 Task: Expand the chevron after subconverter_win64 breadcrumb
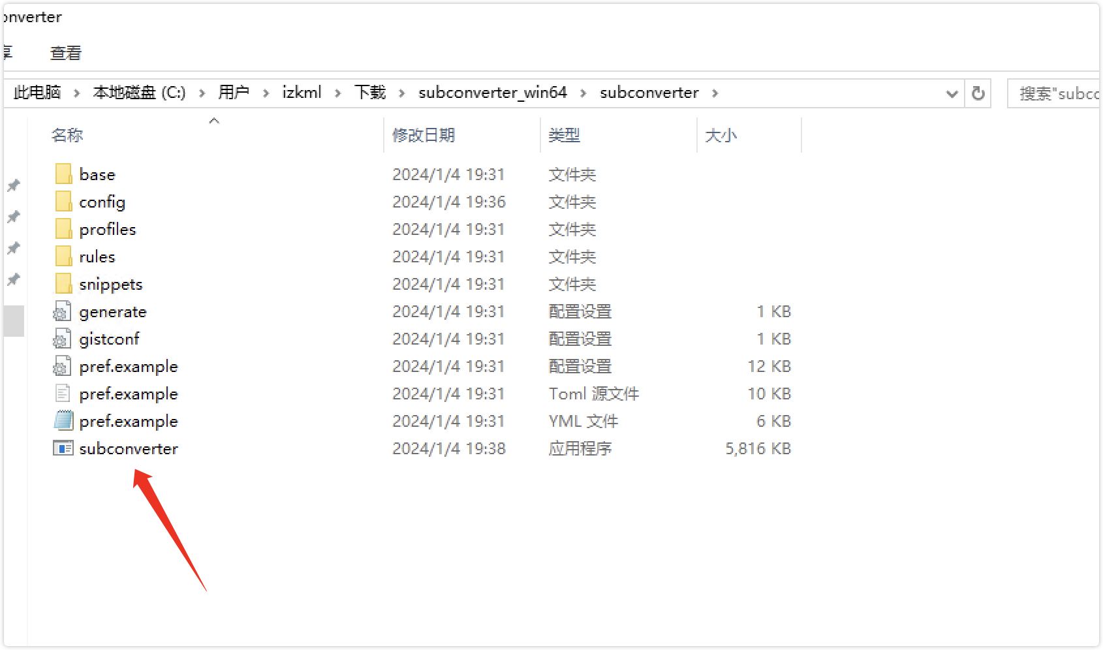583,93
